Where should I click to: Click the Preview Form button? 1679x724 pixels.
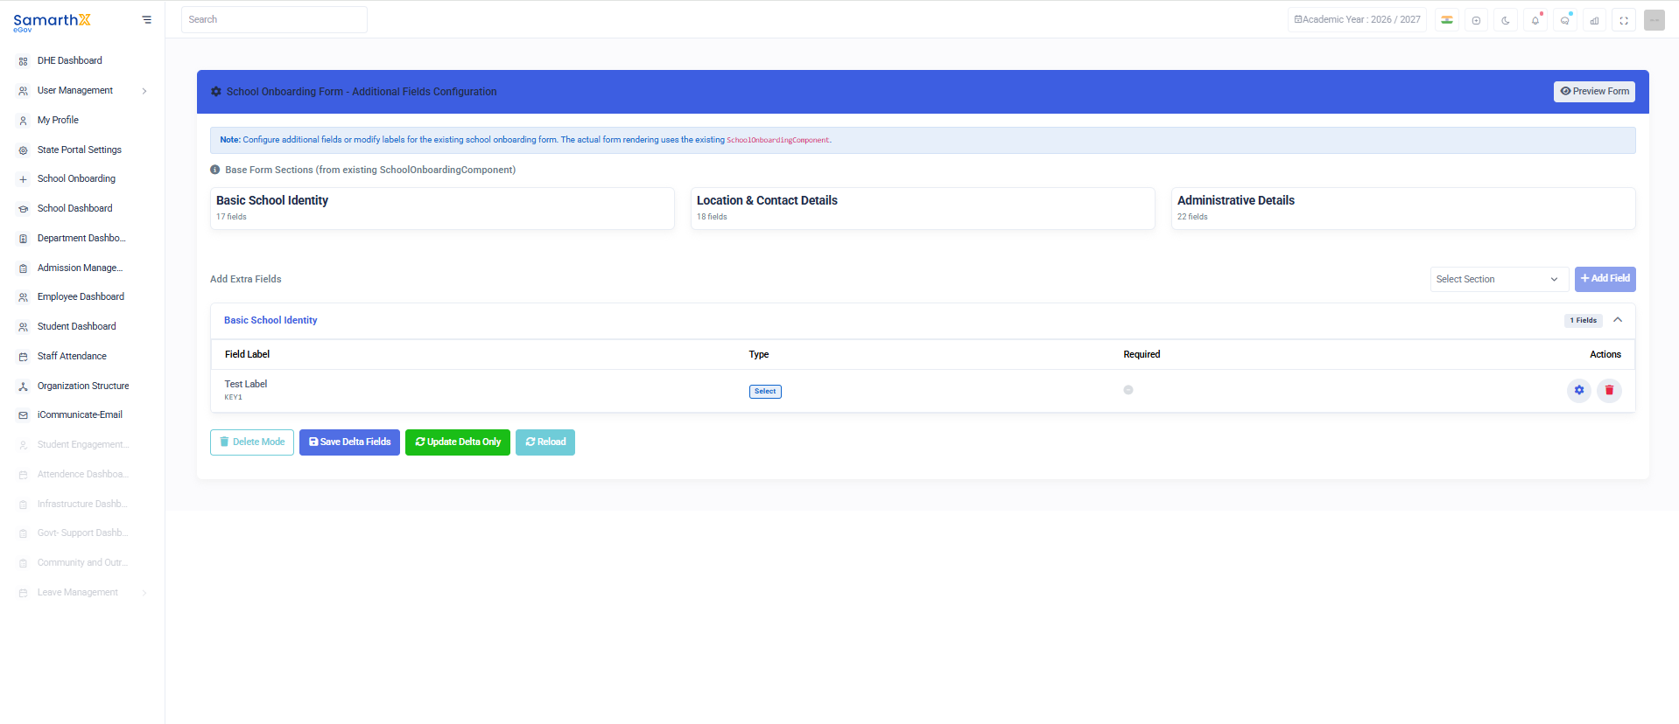pos(1594,91)
